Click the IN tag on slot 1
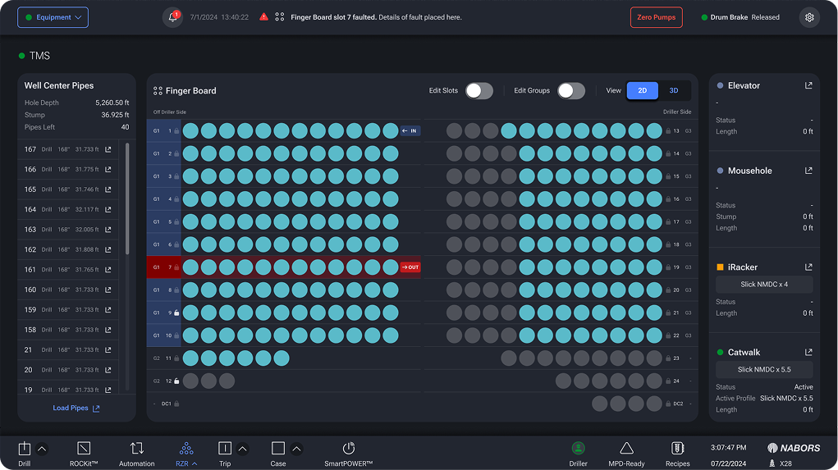 [410, 131]
